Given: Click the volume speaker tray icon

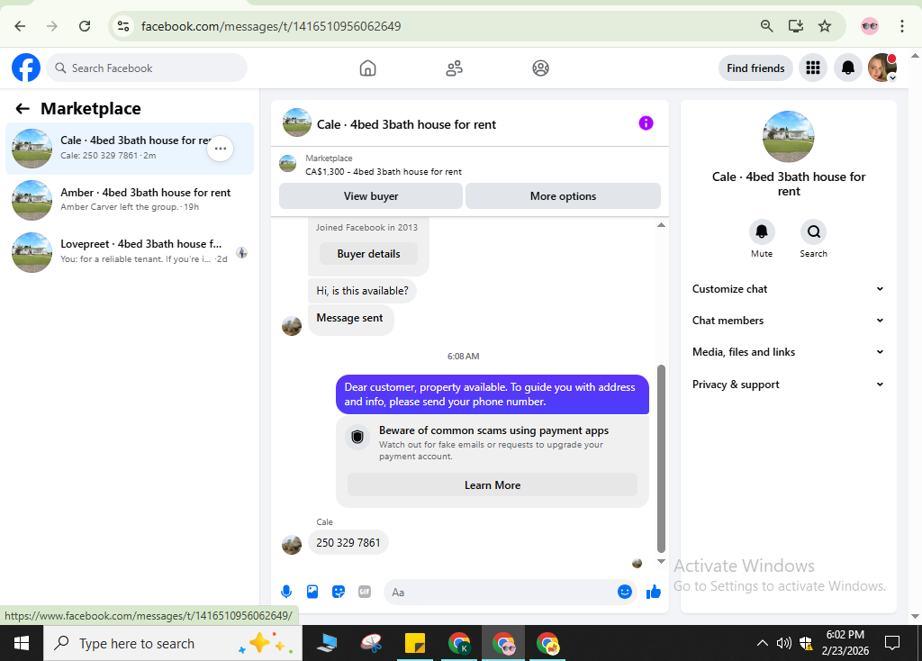Looking at the screenshot, I should point(784,643).
